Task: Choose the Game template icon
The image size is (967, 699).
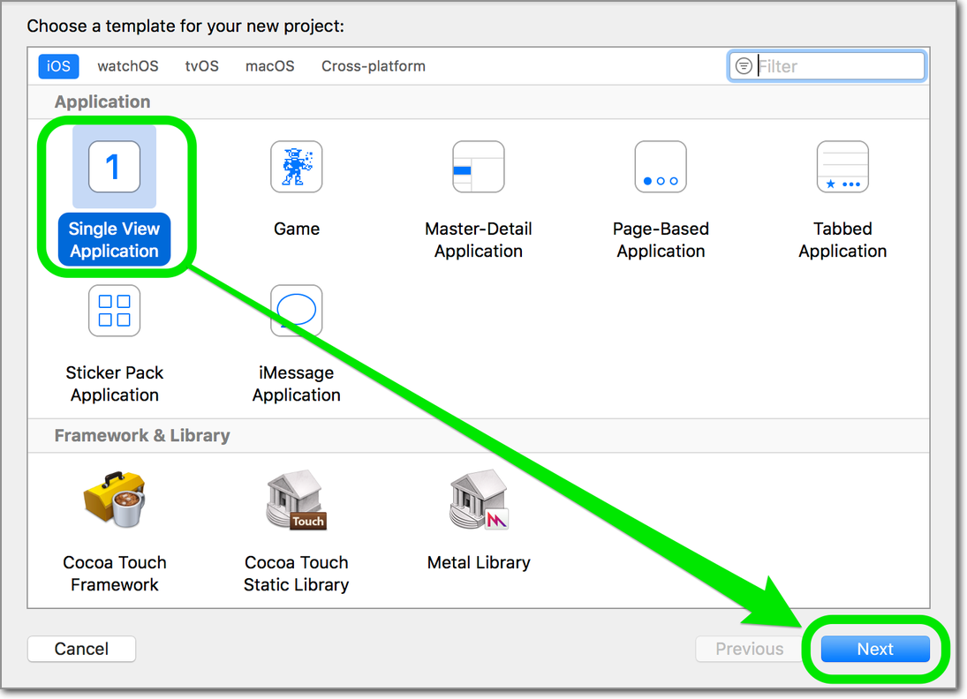Action: click(x=297, y=167)
